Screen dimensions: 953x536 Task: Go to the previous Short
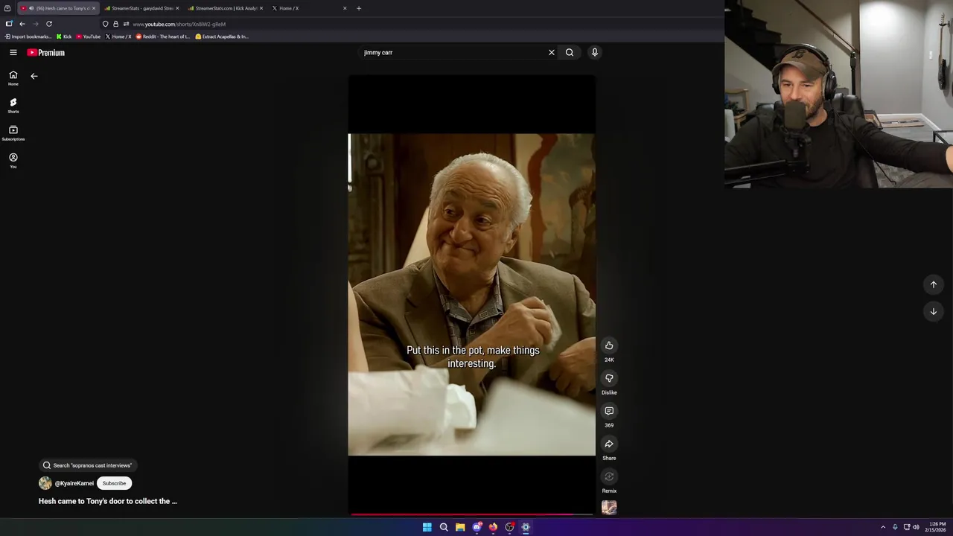pos(934,284)
